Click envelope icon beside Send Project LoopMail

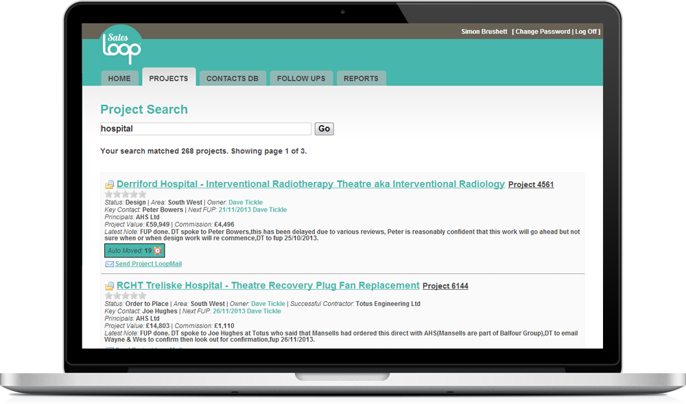[109, 264]
